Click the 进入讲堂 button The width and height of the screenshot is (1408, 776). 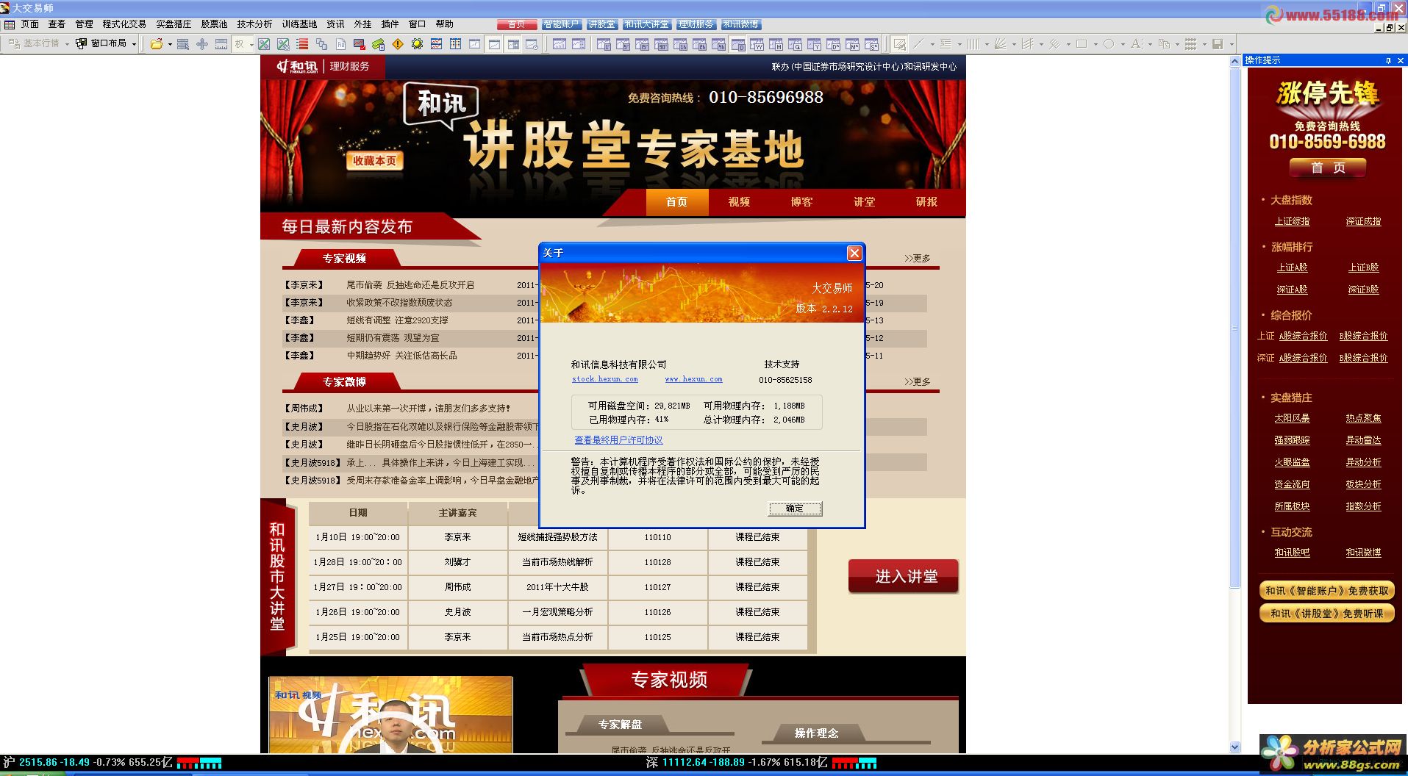tap(904, 577)
